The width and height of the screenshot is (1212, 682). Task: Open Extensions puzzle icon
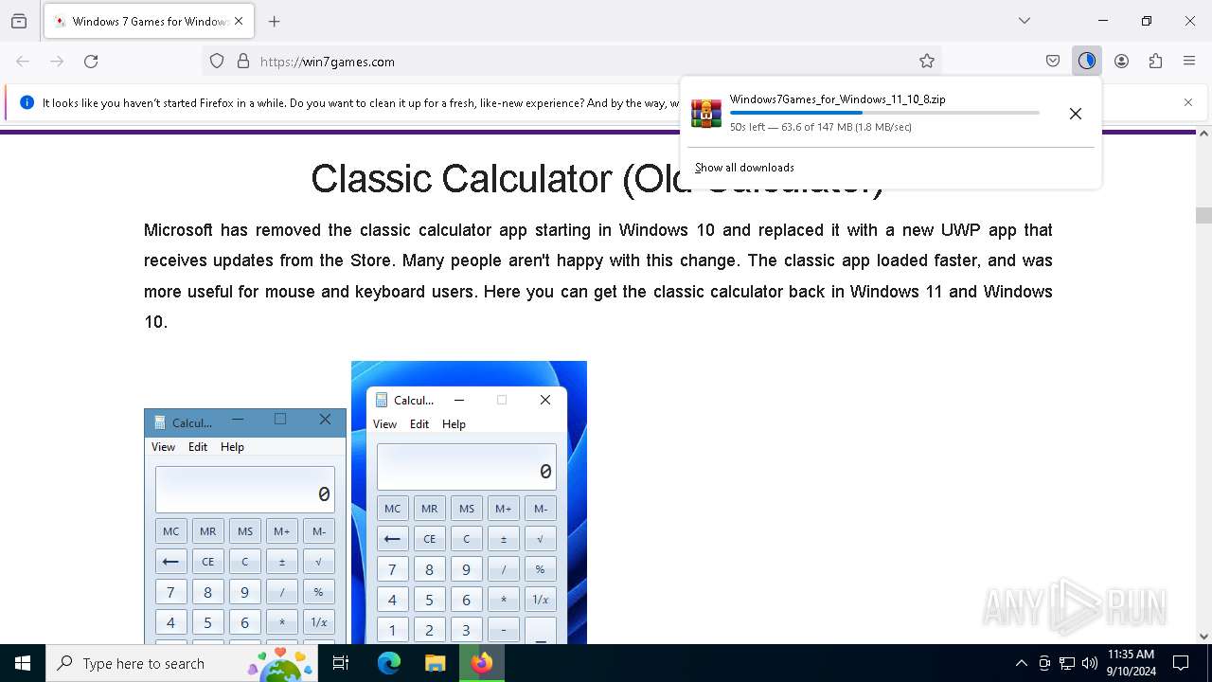1155,61
